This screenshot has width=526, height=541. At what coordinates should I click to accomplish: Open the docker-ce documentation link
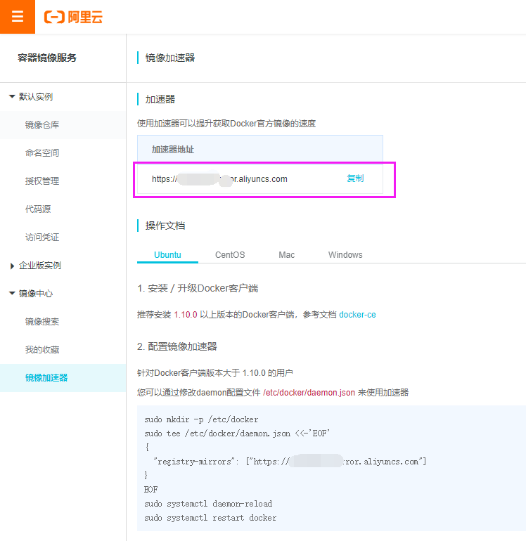(357, 315)
